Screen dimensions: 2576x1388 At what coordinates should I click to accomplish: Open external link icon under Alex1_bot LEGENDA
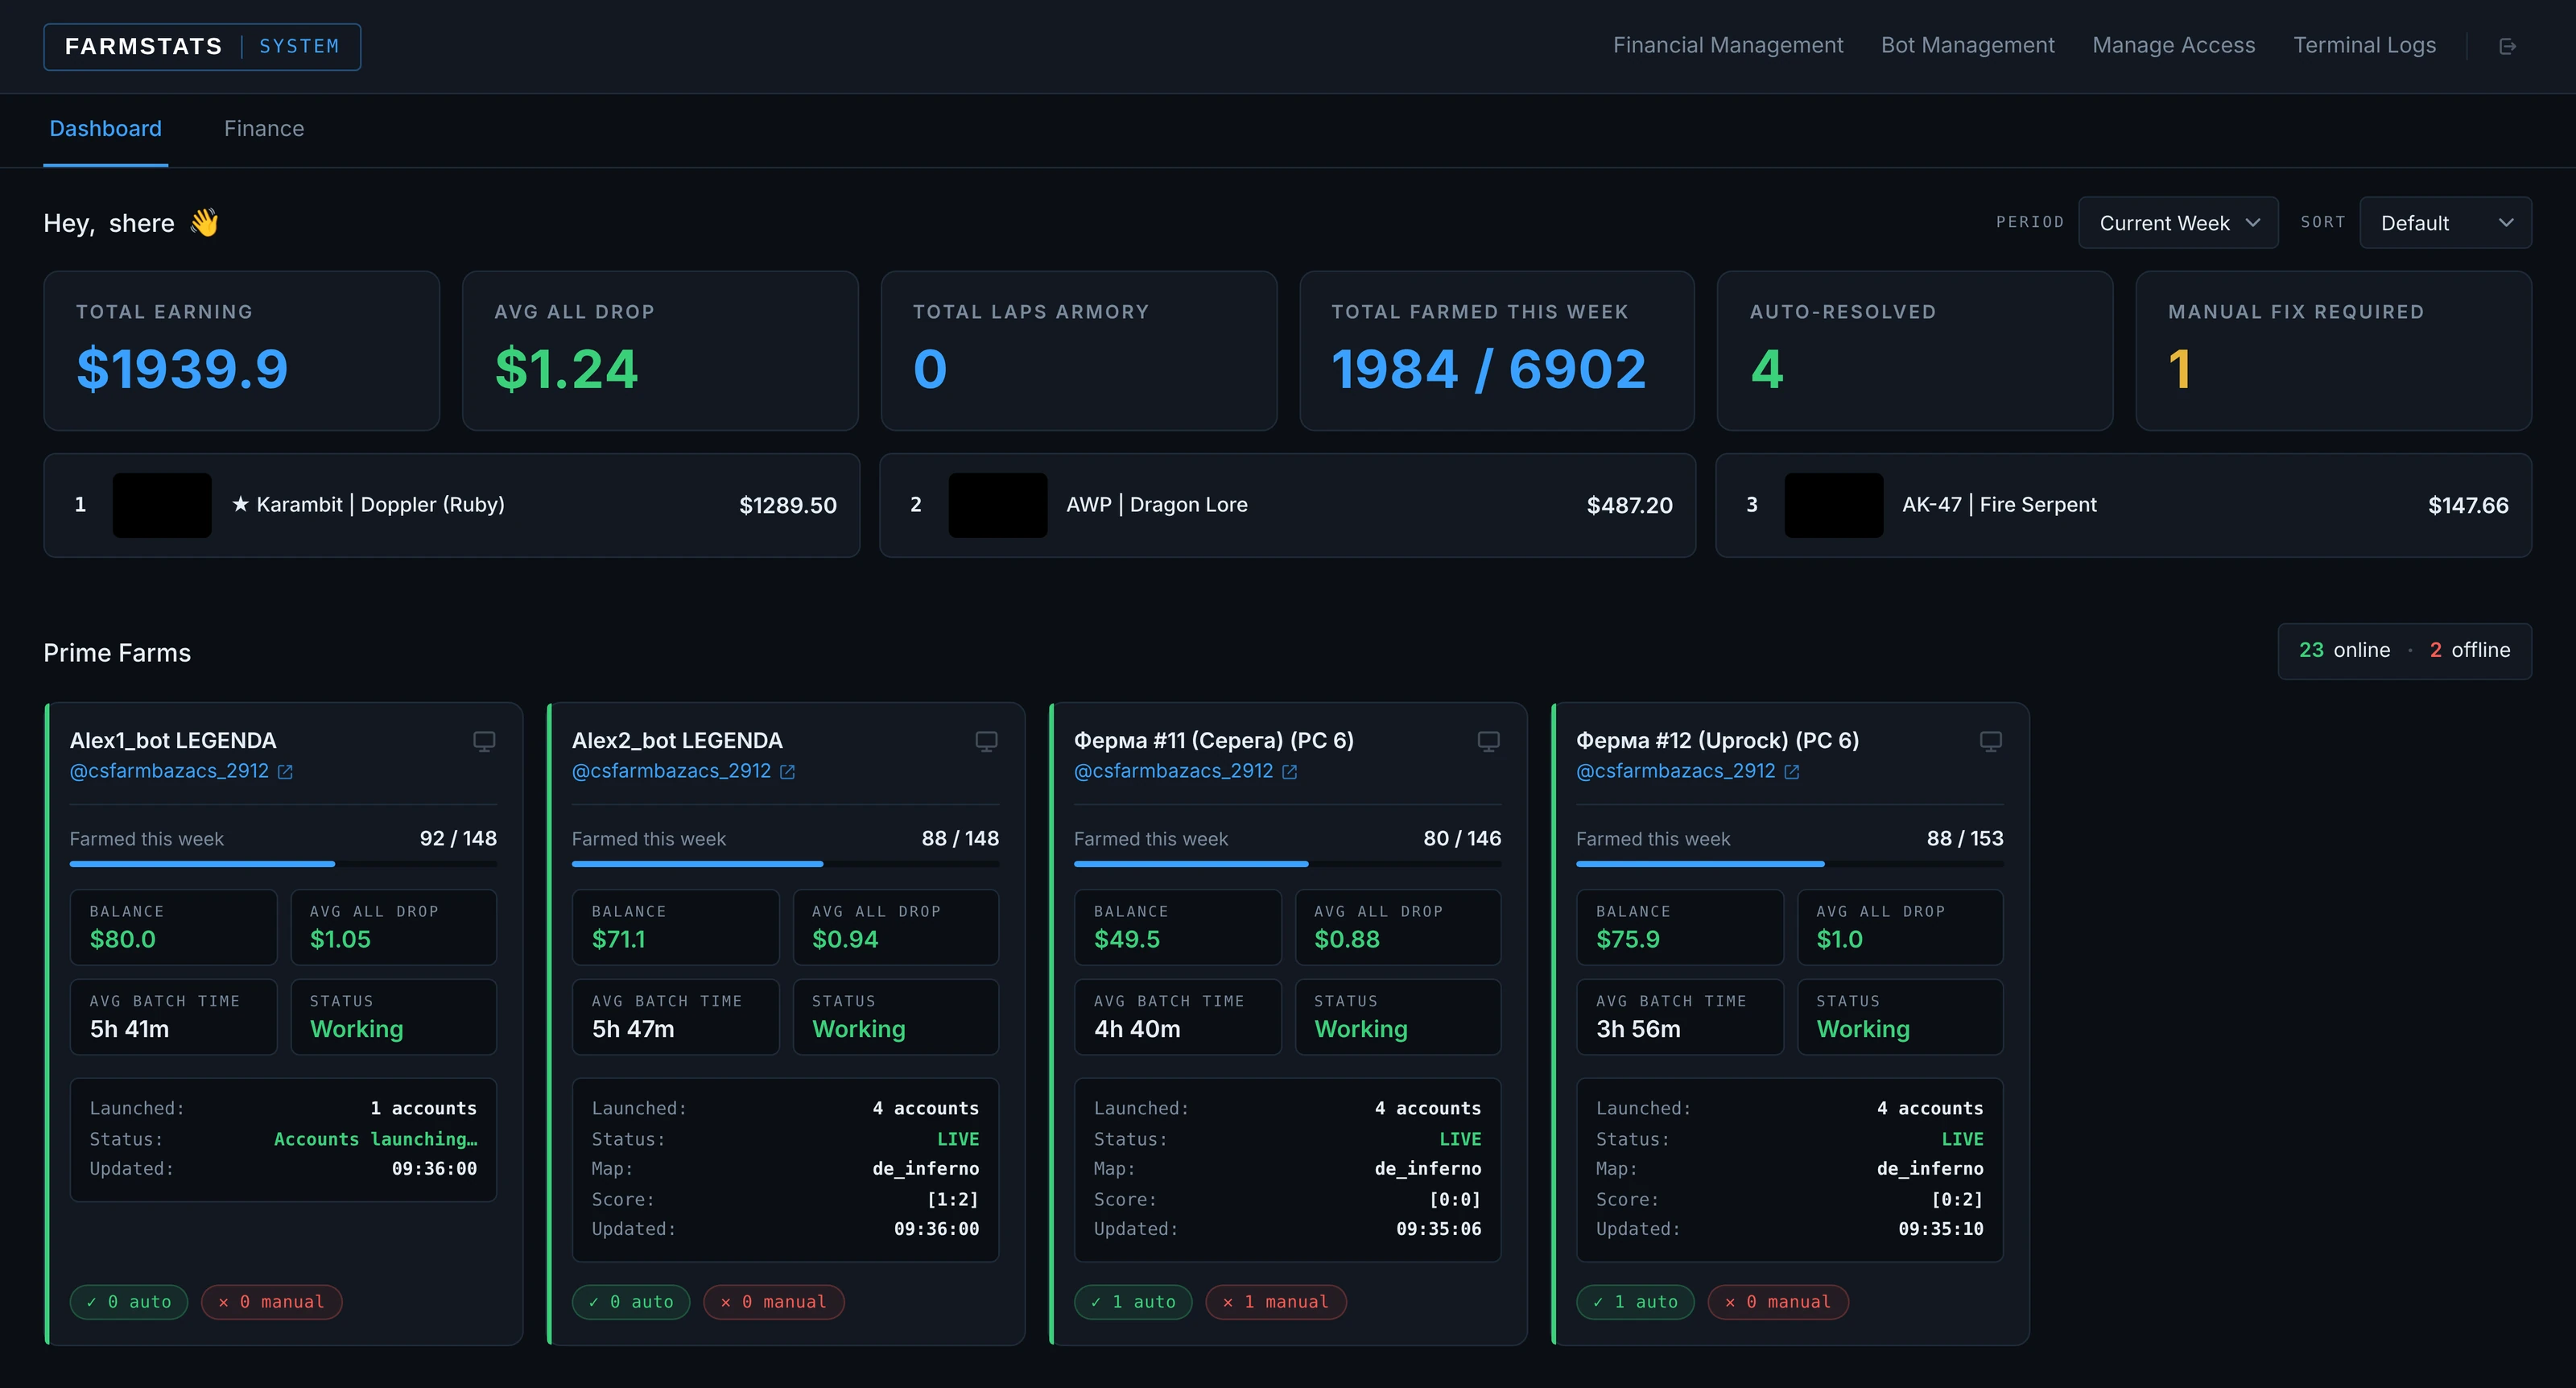coord(285,772)
